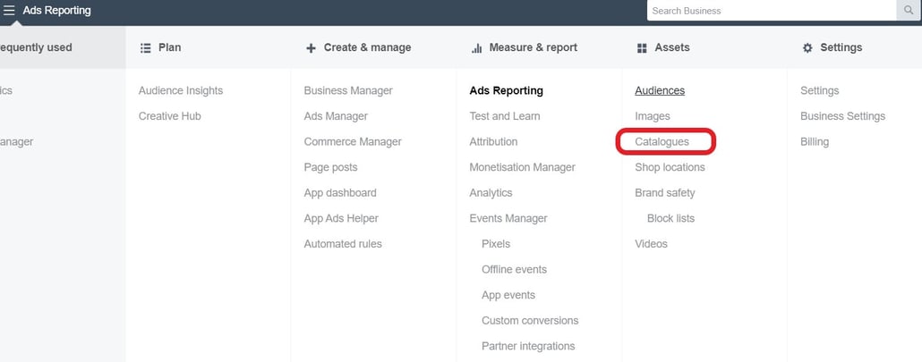Click the search magnifier button
The image size is (922, 362).
pyautogui.click(x=909, y=11)
